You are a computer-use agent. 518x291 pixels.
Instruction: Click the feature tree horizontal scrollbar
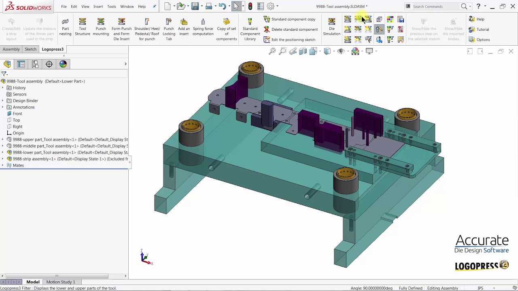click(x=57, y=276)
